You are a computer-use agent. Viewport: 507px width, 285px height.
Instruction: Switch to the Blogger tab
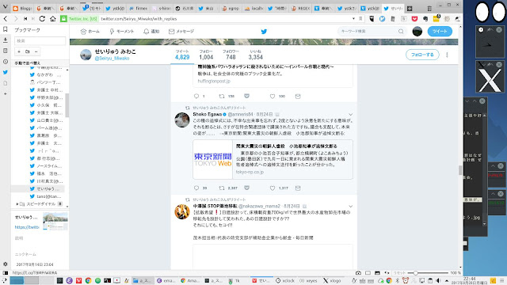[x=22, y=9]
